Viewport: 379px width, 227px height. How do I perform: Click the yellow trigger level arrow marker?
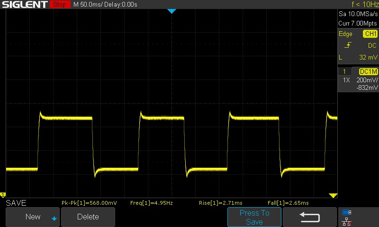[333, 195]
